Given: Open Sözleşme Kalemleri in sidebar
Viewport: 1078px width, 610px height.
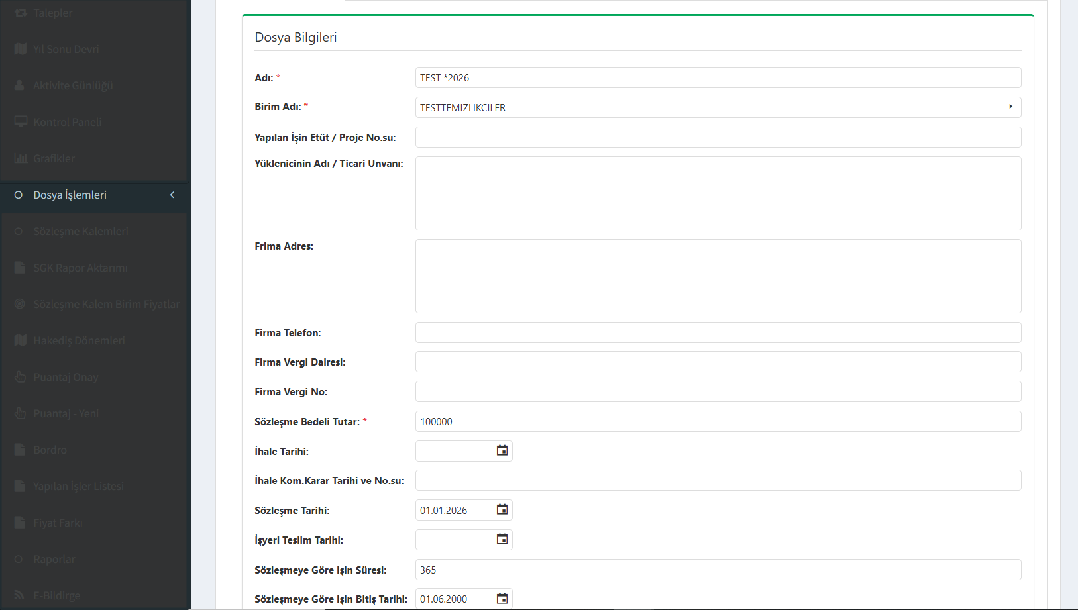Looking at the screenshot, I should [x=81, y=231].
